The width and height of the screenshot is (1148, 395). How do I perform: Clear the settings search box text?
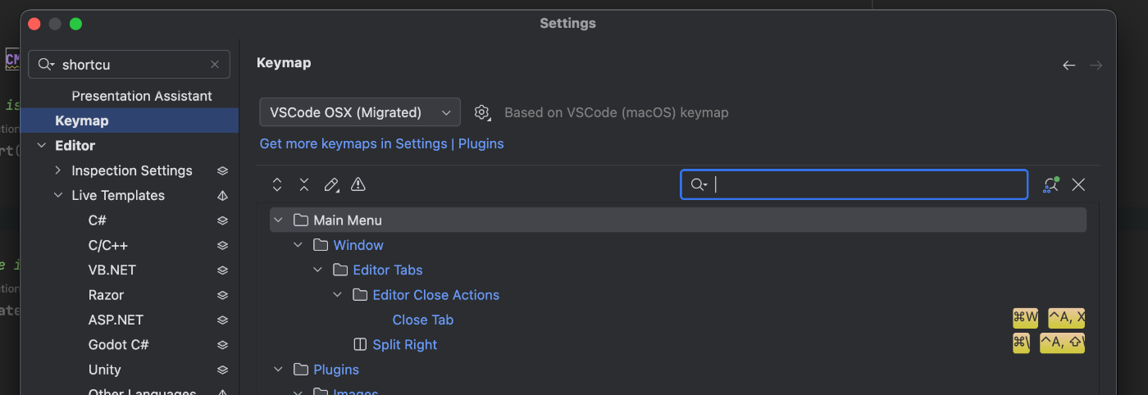pos(215,64)
